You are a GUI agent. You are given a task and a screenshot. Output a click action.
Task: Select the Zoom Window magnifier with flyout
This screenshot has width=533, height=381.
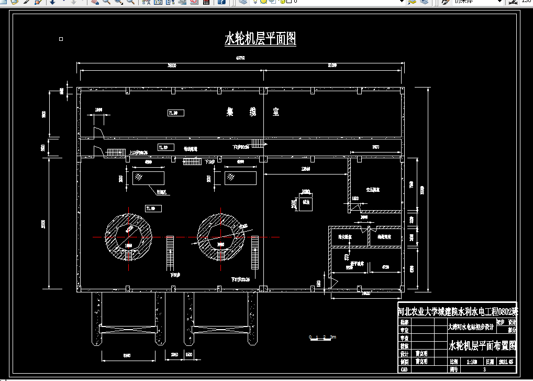(119, 2)
